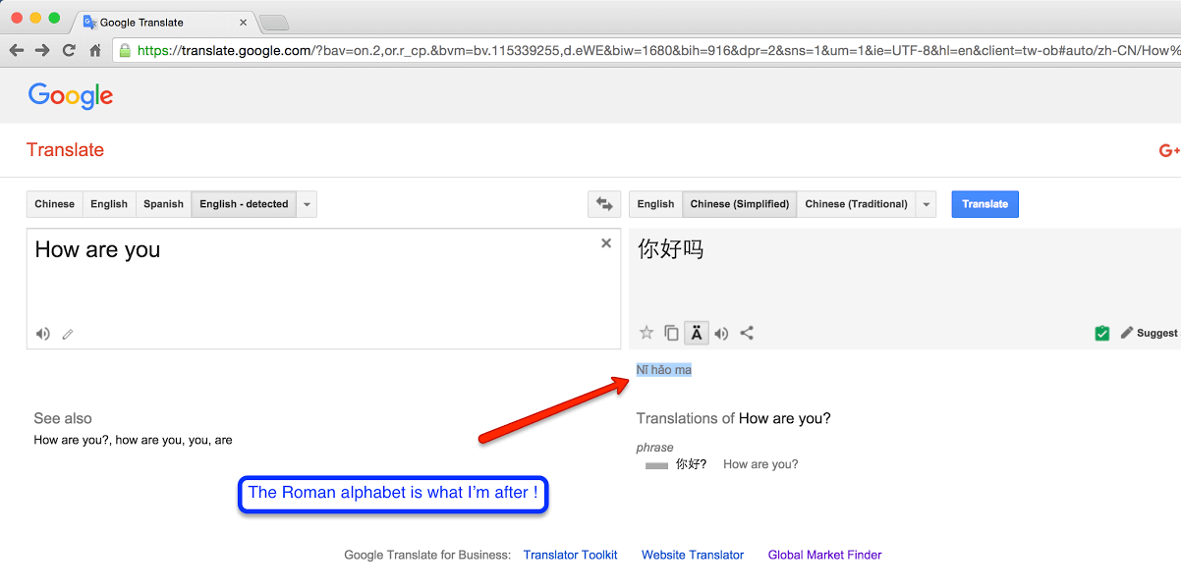
Task: Click the back-translation 'How are you?' under phrase
Action: pyautogui.click(x=760, y=464)
